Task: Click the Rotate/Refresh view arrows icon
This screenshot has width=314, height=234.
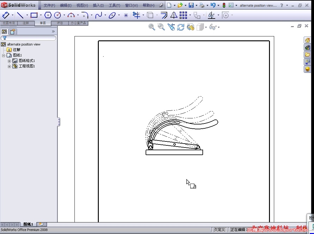Action: (181, 27)
